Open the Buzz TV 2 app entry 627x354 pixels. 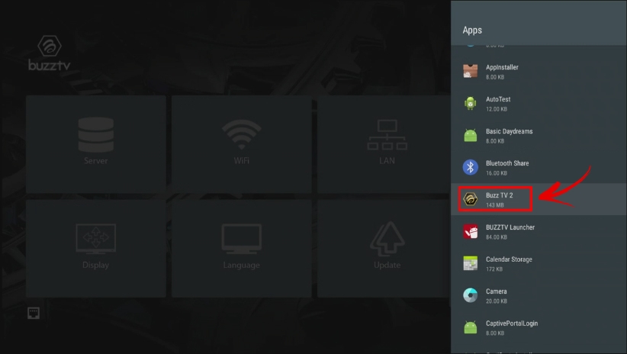point(539,199)
